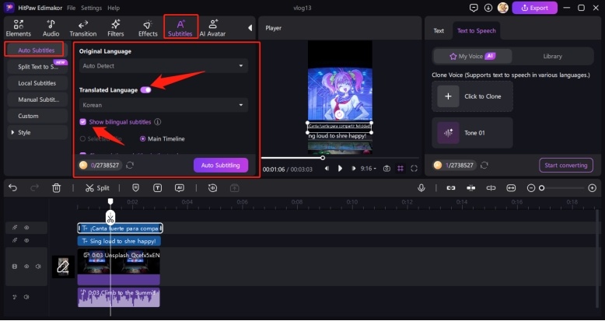Add a marker with the shield icon
The width and height of the screenshot is (605, 321).
click(135, 188)
